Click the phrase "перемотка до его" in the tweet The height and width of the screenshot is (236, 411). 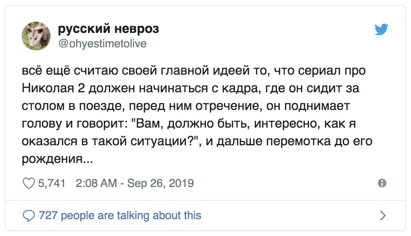click(x=319, y=141)
